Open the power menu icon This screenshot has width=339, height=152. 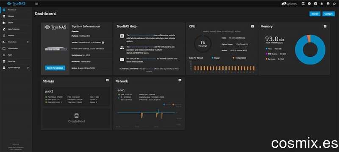coord(334,4)
